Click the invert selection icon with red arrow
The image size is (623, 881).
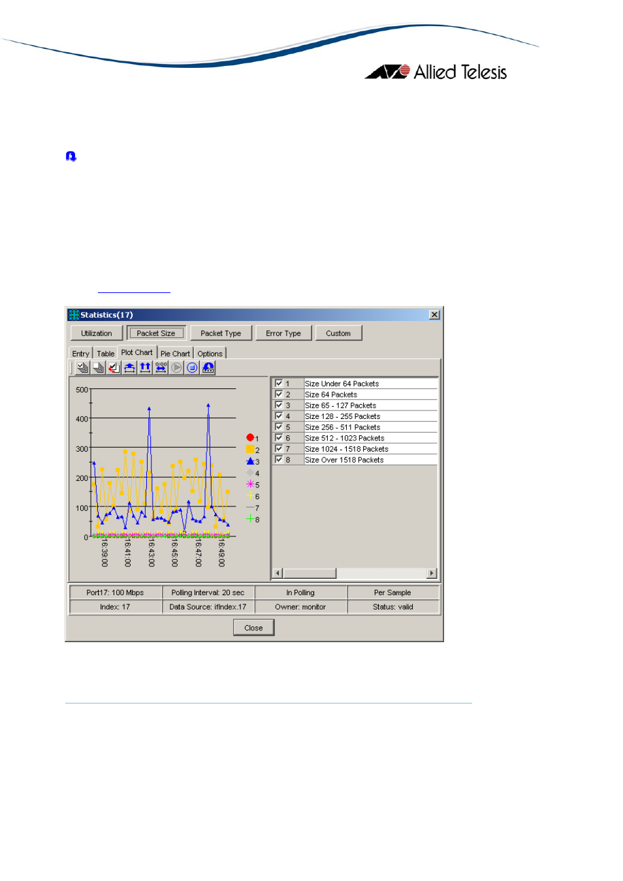[114, 368]
